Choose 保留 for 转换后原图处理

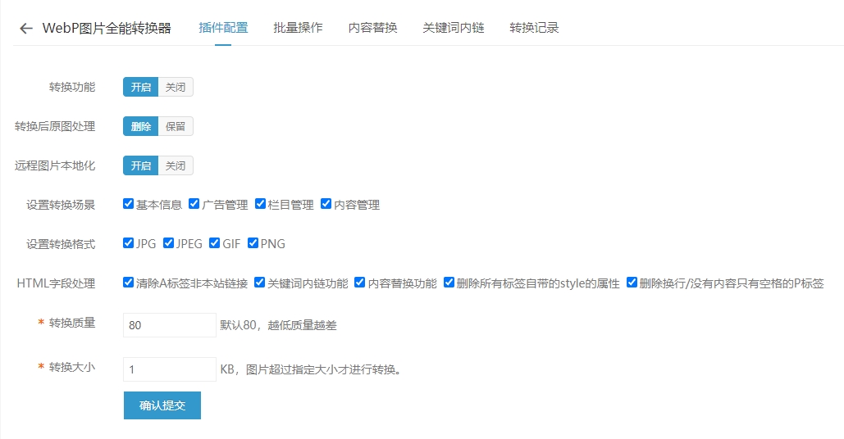176,126
